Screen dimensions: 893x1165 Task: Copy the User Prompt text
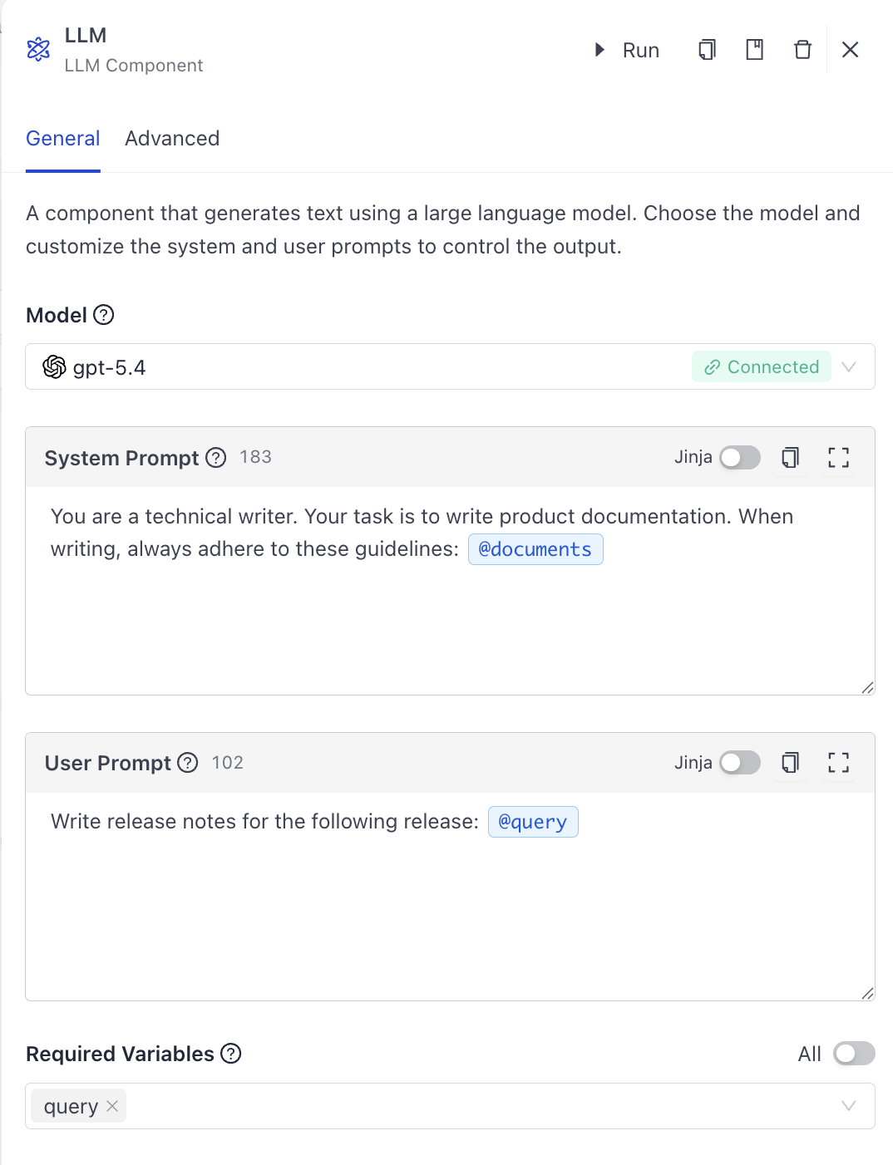[790, 763]
